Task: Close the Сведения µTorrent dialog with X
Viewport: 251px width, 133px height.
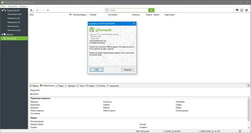Action: 134,24
